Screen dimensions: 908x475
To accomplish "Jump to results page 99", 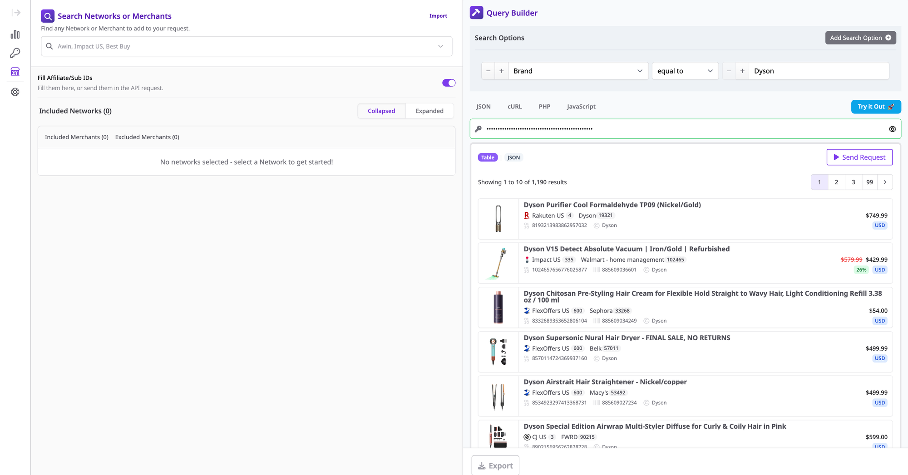I will click(x=870, y=182).
